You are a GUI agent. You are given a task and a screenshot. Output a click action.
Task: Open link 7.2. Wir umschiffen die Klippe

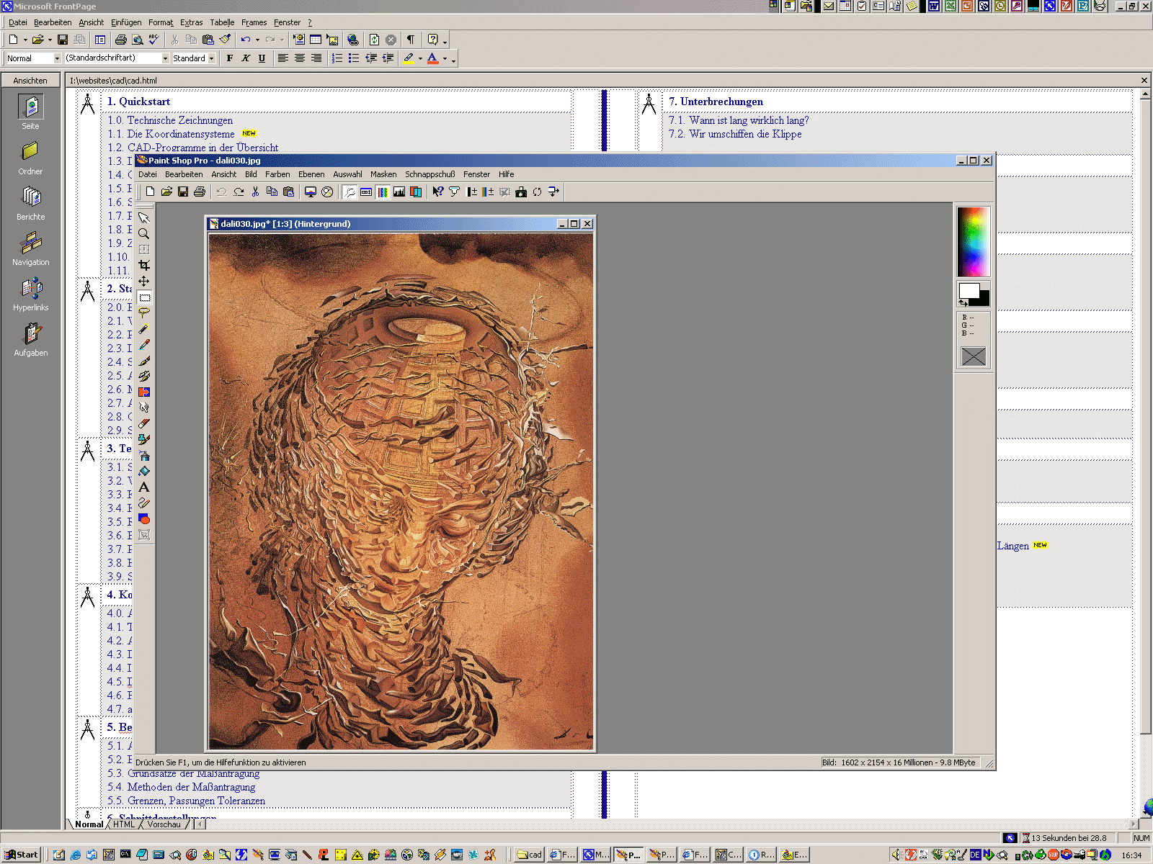(735, 134)
